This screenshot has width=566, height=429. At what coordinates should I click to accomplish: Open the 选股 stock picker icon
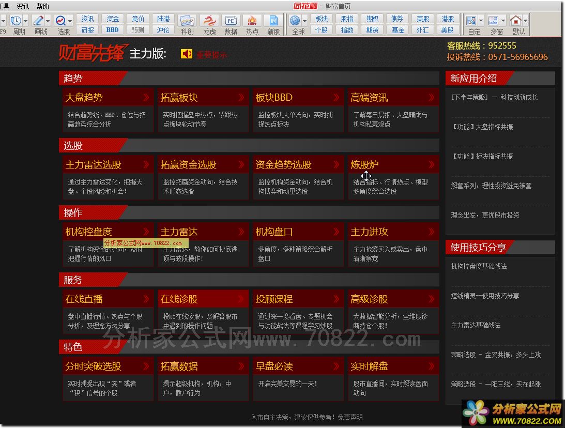(60, 21)
